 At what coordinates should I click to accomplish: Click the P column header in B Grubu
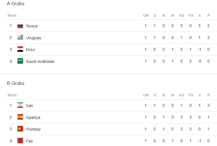pos(208,95)
